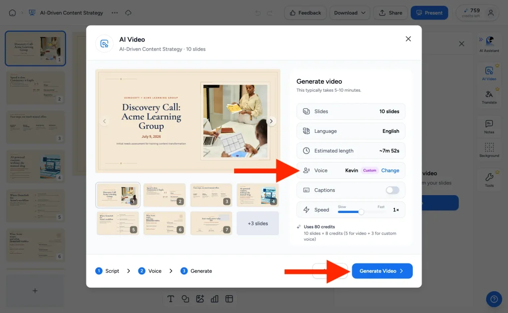This screenshot has height=313, width=508.
Task: Open the Background settings
Action: point(489,150)
